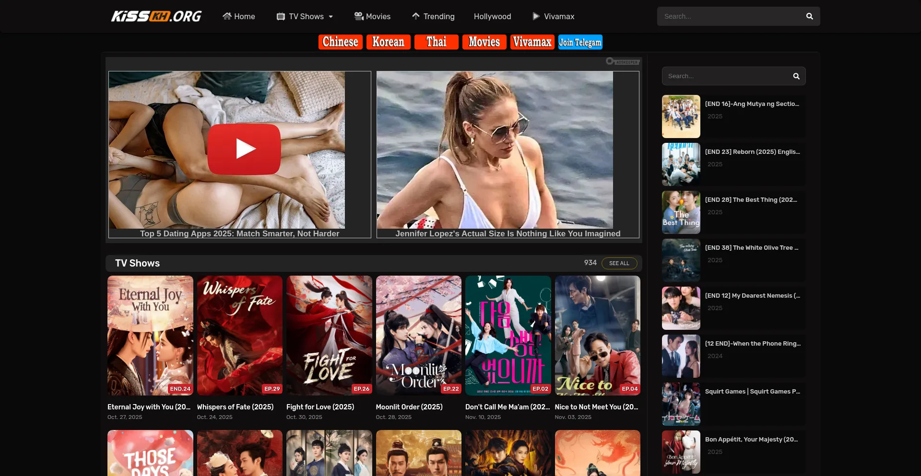This screenshot has height=476, width=921.
Task: Click the sidebar search magnifier icon
Action: (796, 76)
